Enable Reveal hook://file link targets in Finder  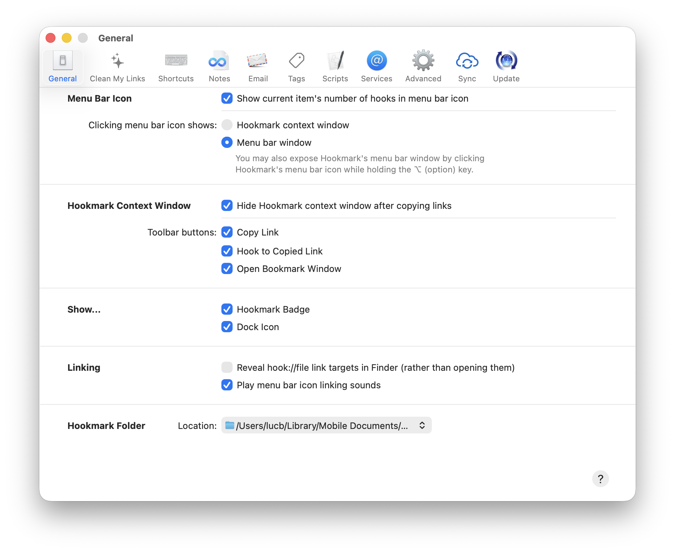tap(227, 367)
